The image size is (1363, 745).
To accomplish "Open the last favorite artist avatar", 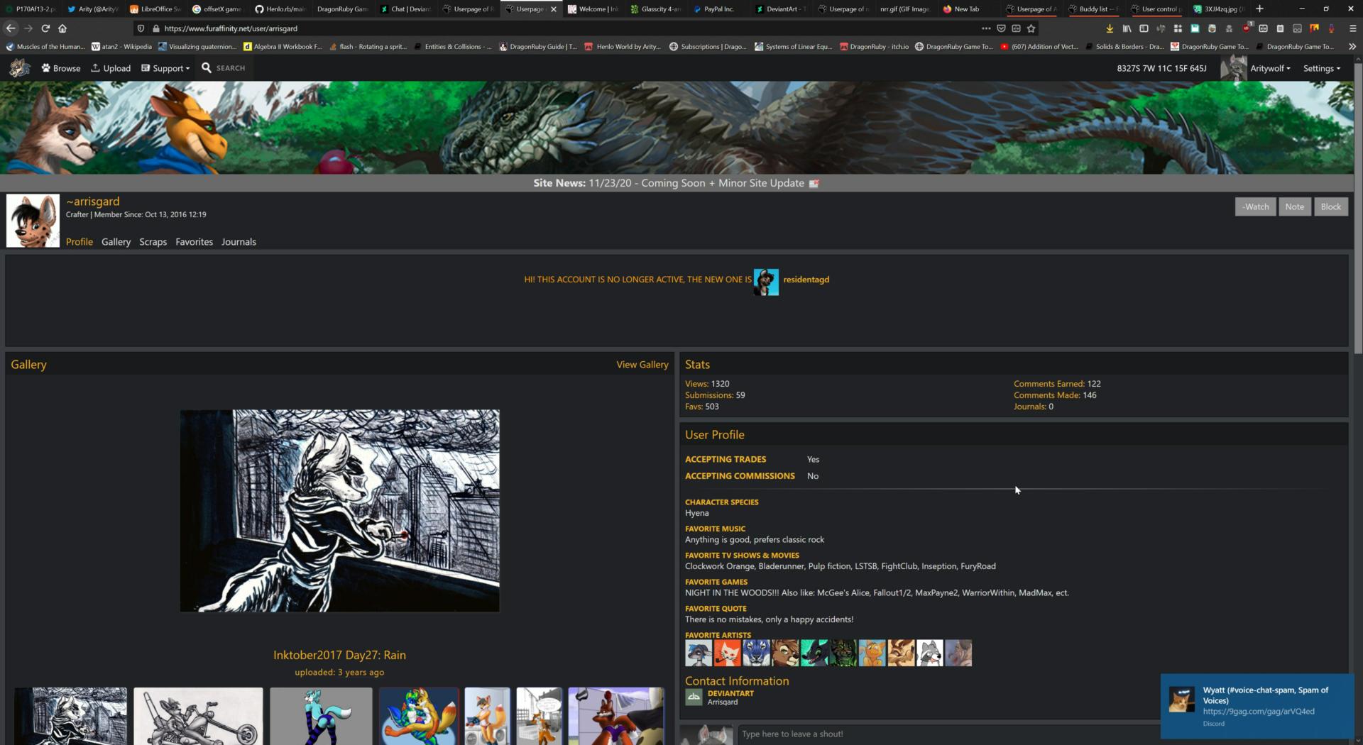I will (958, 653).
